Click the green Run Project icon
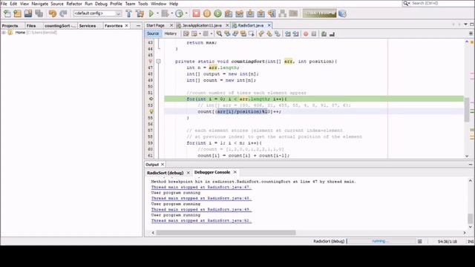This screenshot has height=267, width=475. pos(151,13)
